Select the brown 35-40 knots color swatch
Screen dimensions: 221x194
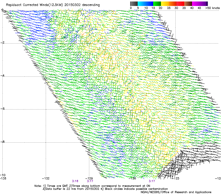(188, 4)
